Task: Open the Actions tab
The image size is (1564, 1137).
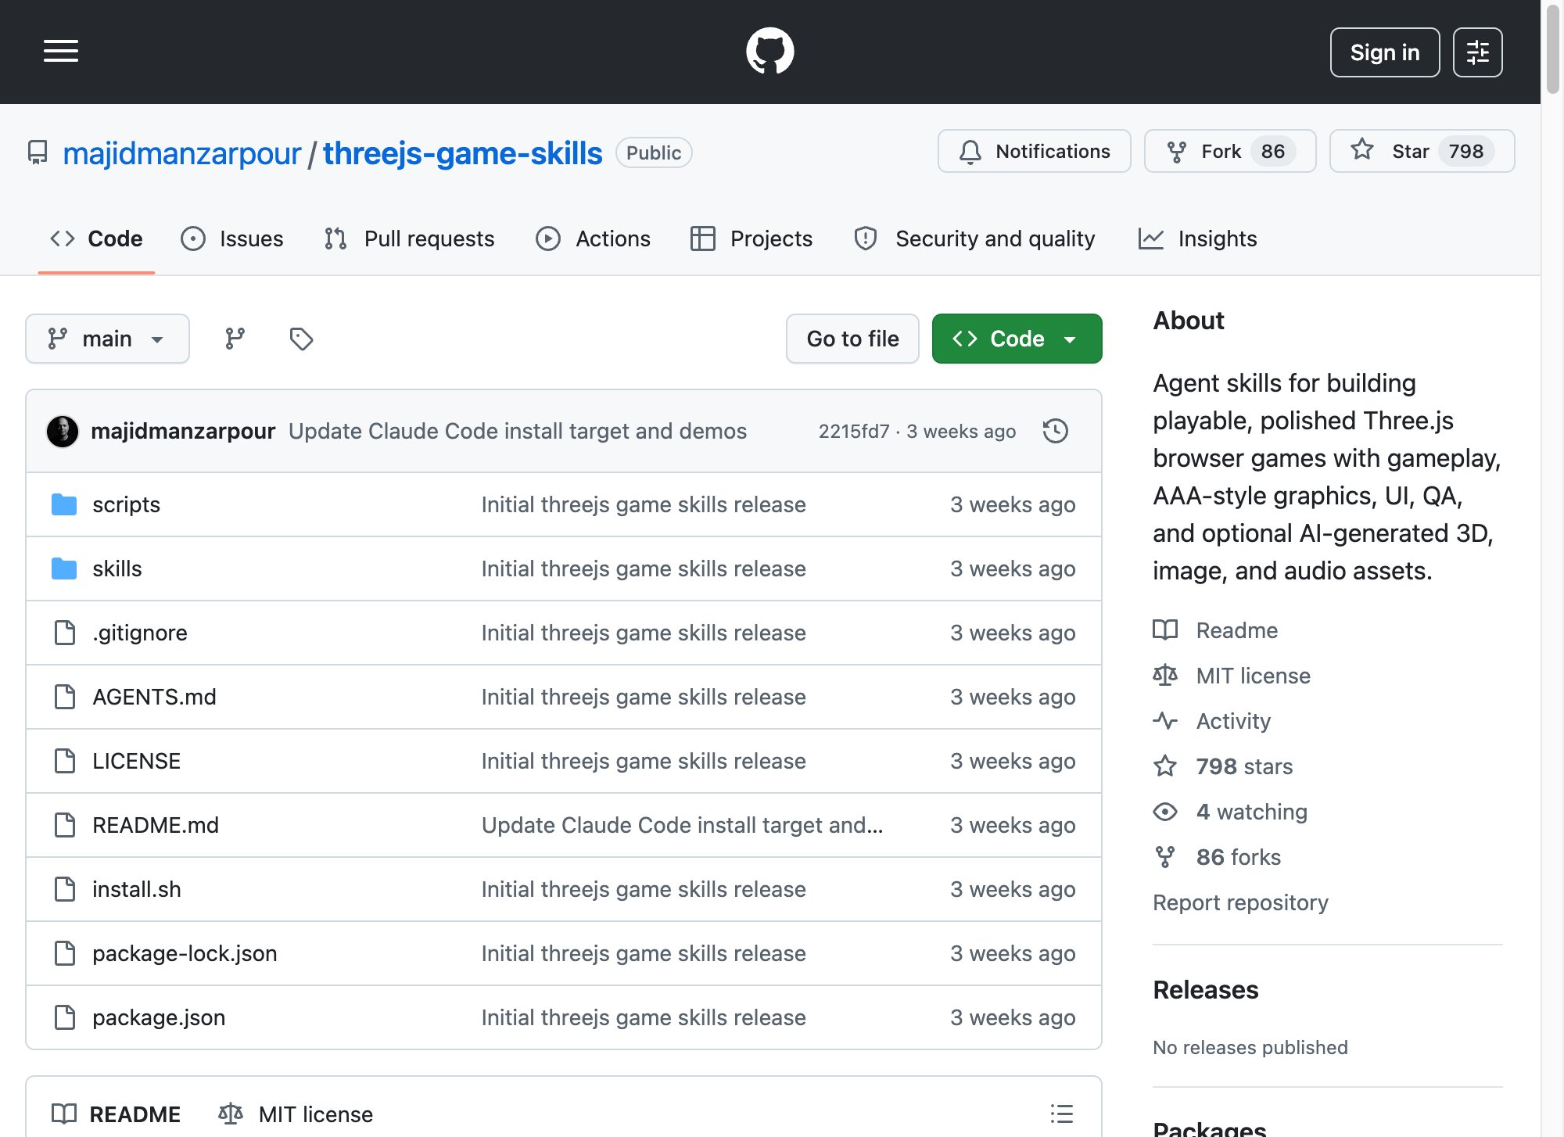Action: click(x=593, y=239)
